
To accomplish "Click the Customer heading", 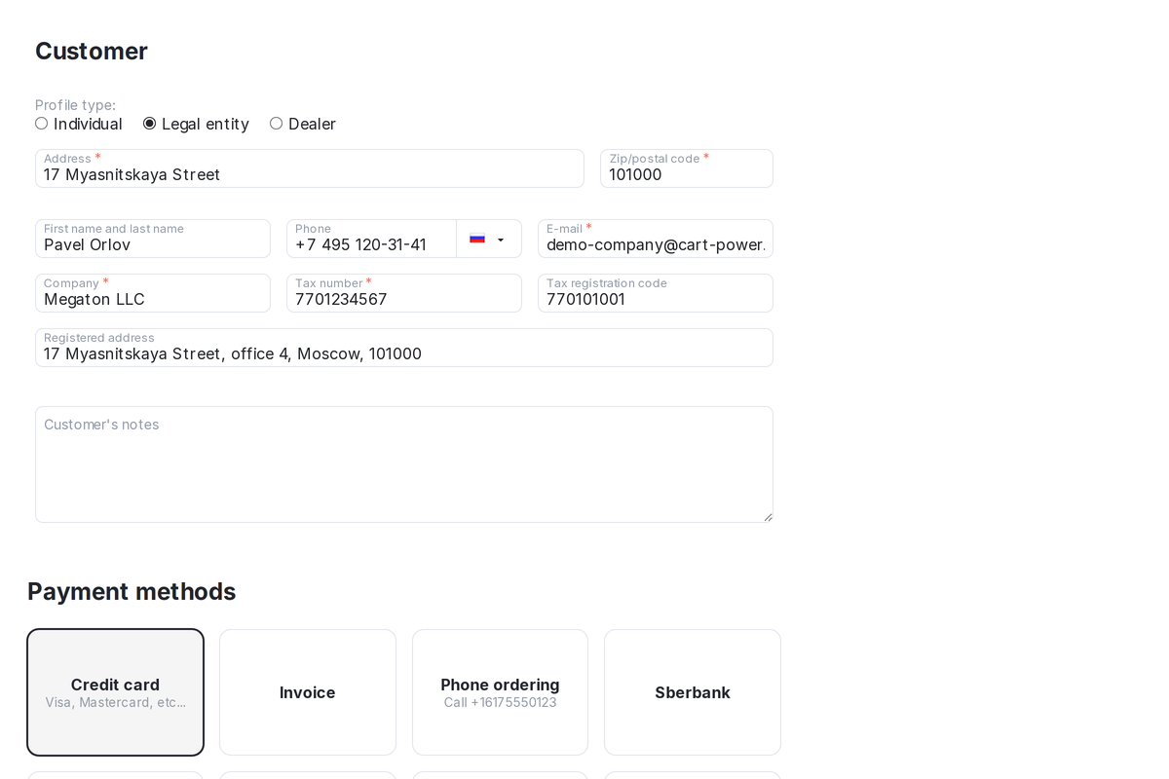I will [92, 51].
